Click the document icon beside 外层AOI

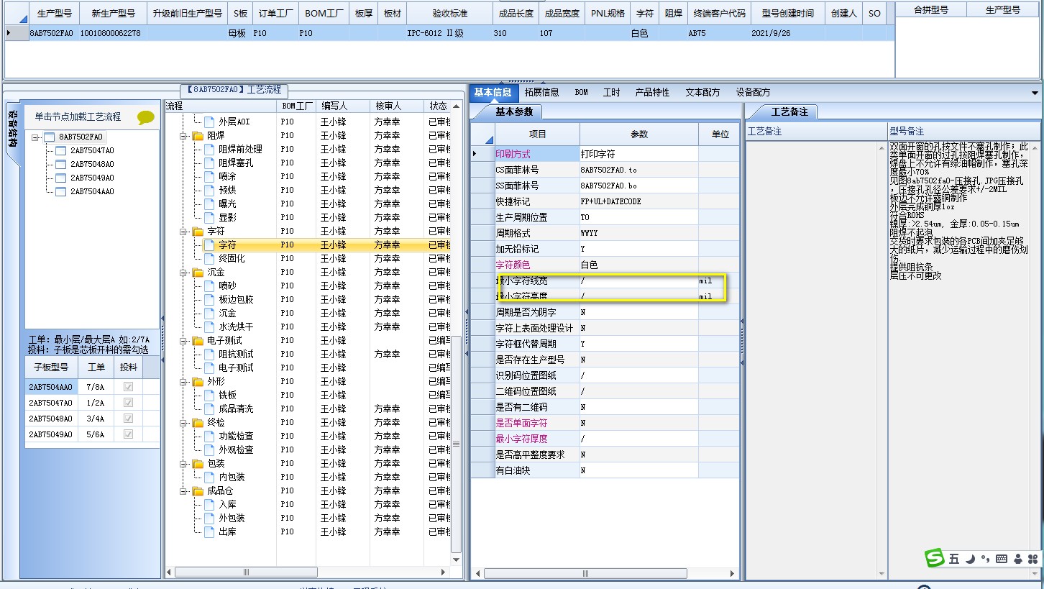[x=209, y=122]
